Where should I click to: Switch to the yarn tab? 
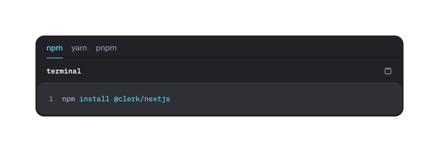point(79,48)
